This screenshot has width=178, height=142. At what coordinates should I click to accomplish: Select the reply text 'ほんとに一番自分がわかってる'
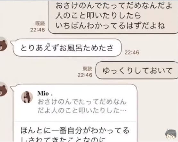point(75,130)
